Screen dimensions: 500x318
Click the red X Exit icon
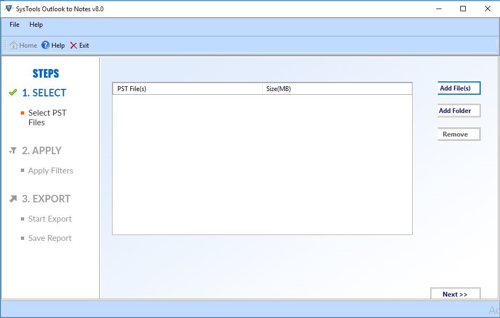tap(73, 46)
